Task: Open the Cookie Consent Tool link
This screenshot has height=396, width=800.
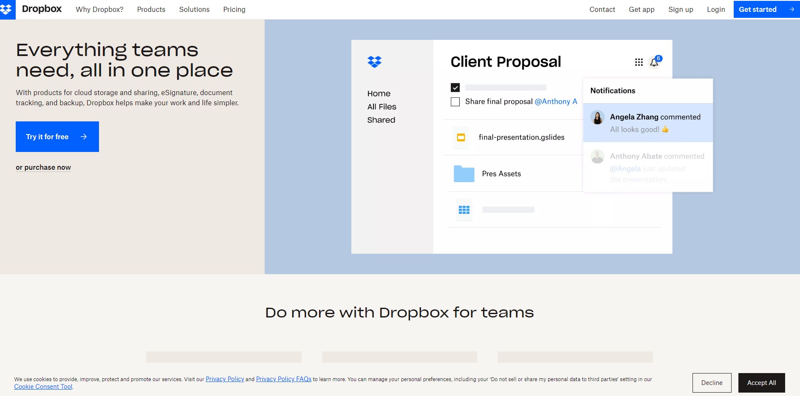Action: point(43,387)
